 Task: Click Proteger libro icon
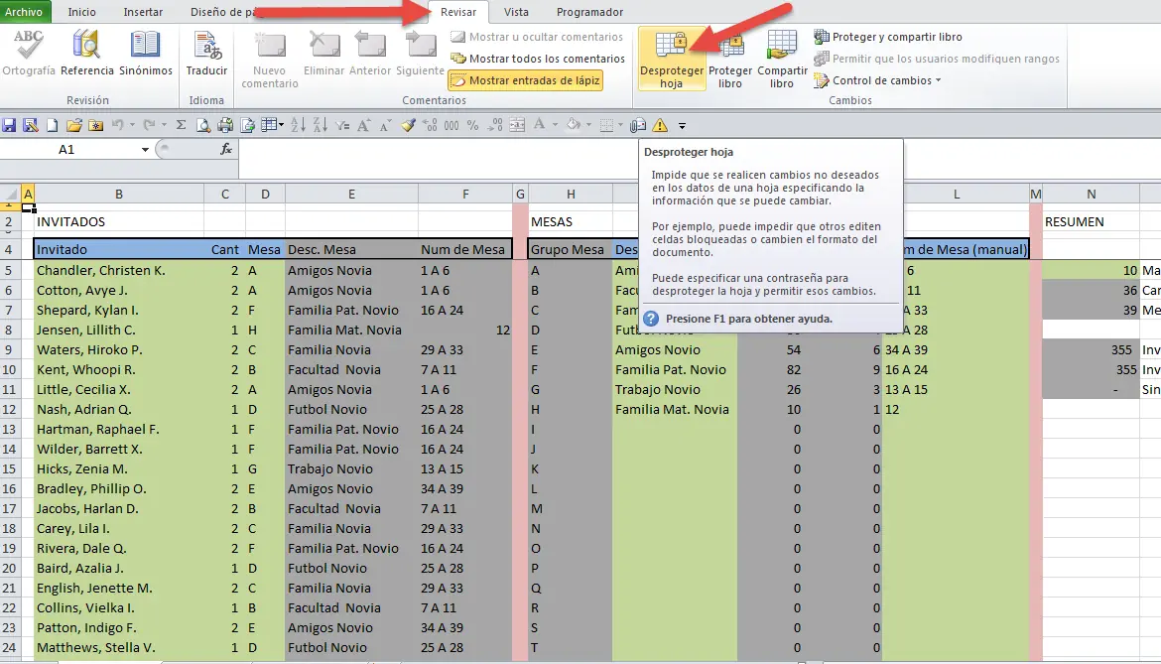click(x=730, y=46)
